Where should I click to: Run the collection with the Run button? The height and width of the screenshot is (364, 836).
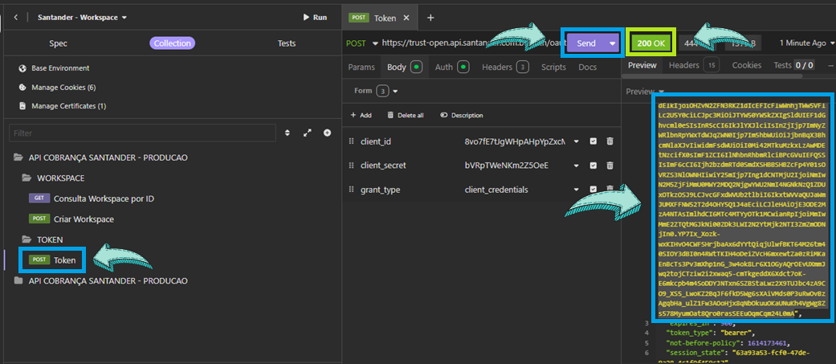[315, 18]
